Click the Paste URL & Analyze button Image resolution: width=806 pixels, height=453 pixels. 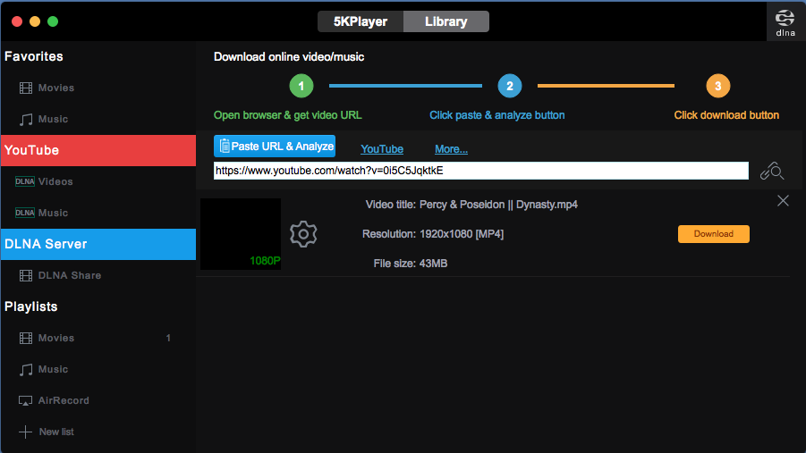point(275,147)
